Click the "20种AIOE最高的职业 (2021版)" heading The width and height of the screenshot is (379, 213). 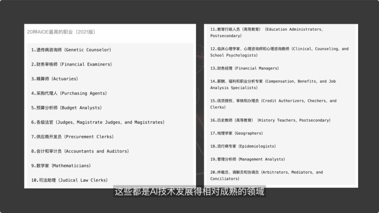tap(61, 32)
